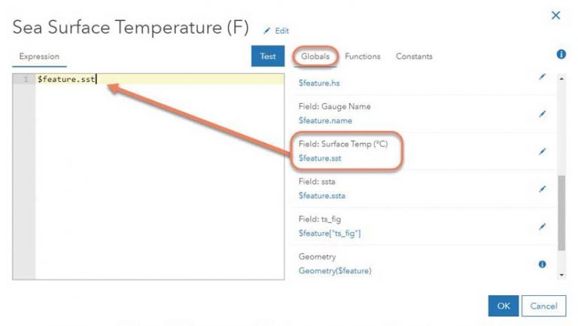
Task: Switch to the Globals tab
Action: click(x=315, y=56)
